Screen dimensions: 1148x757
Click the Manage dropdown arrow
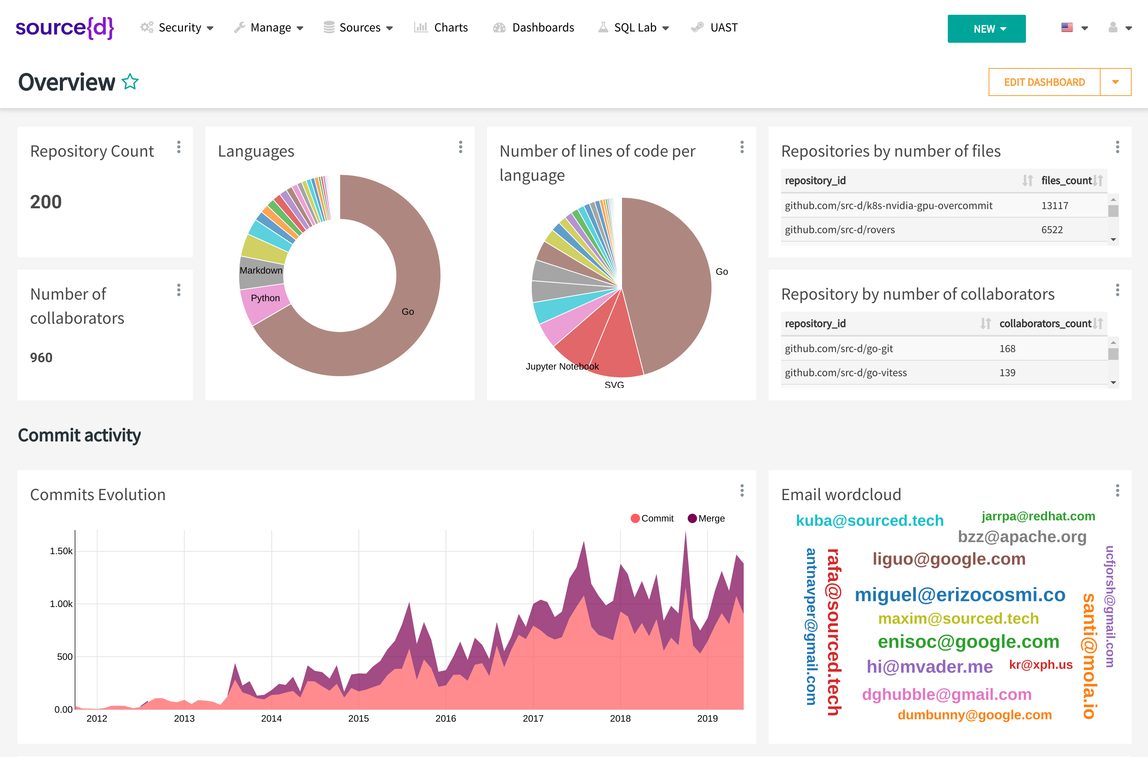[x=302, y=28]
